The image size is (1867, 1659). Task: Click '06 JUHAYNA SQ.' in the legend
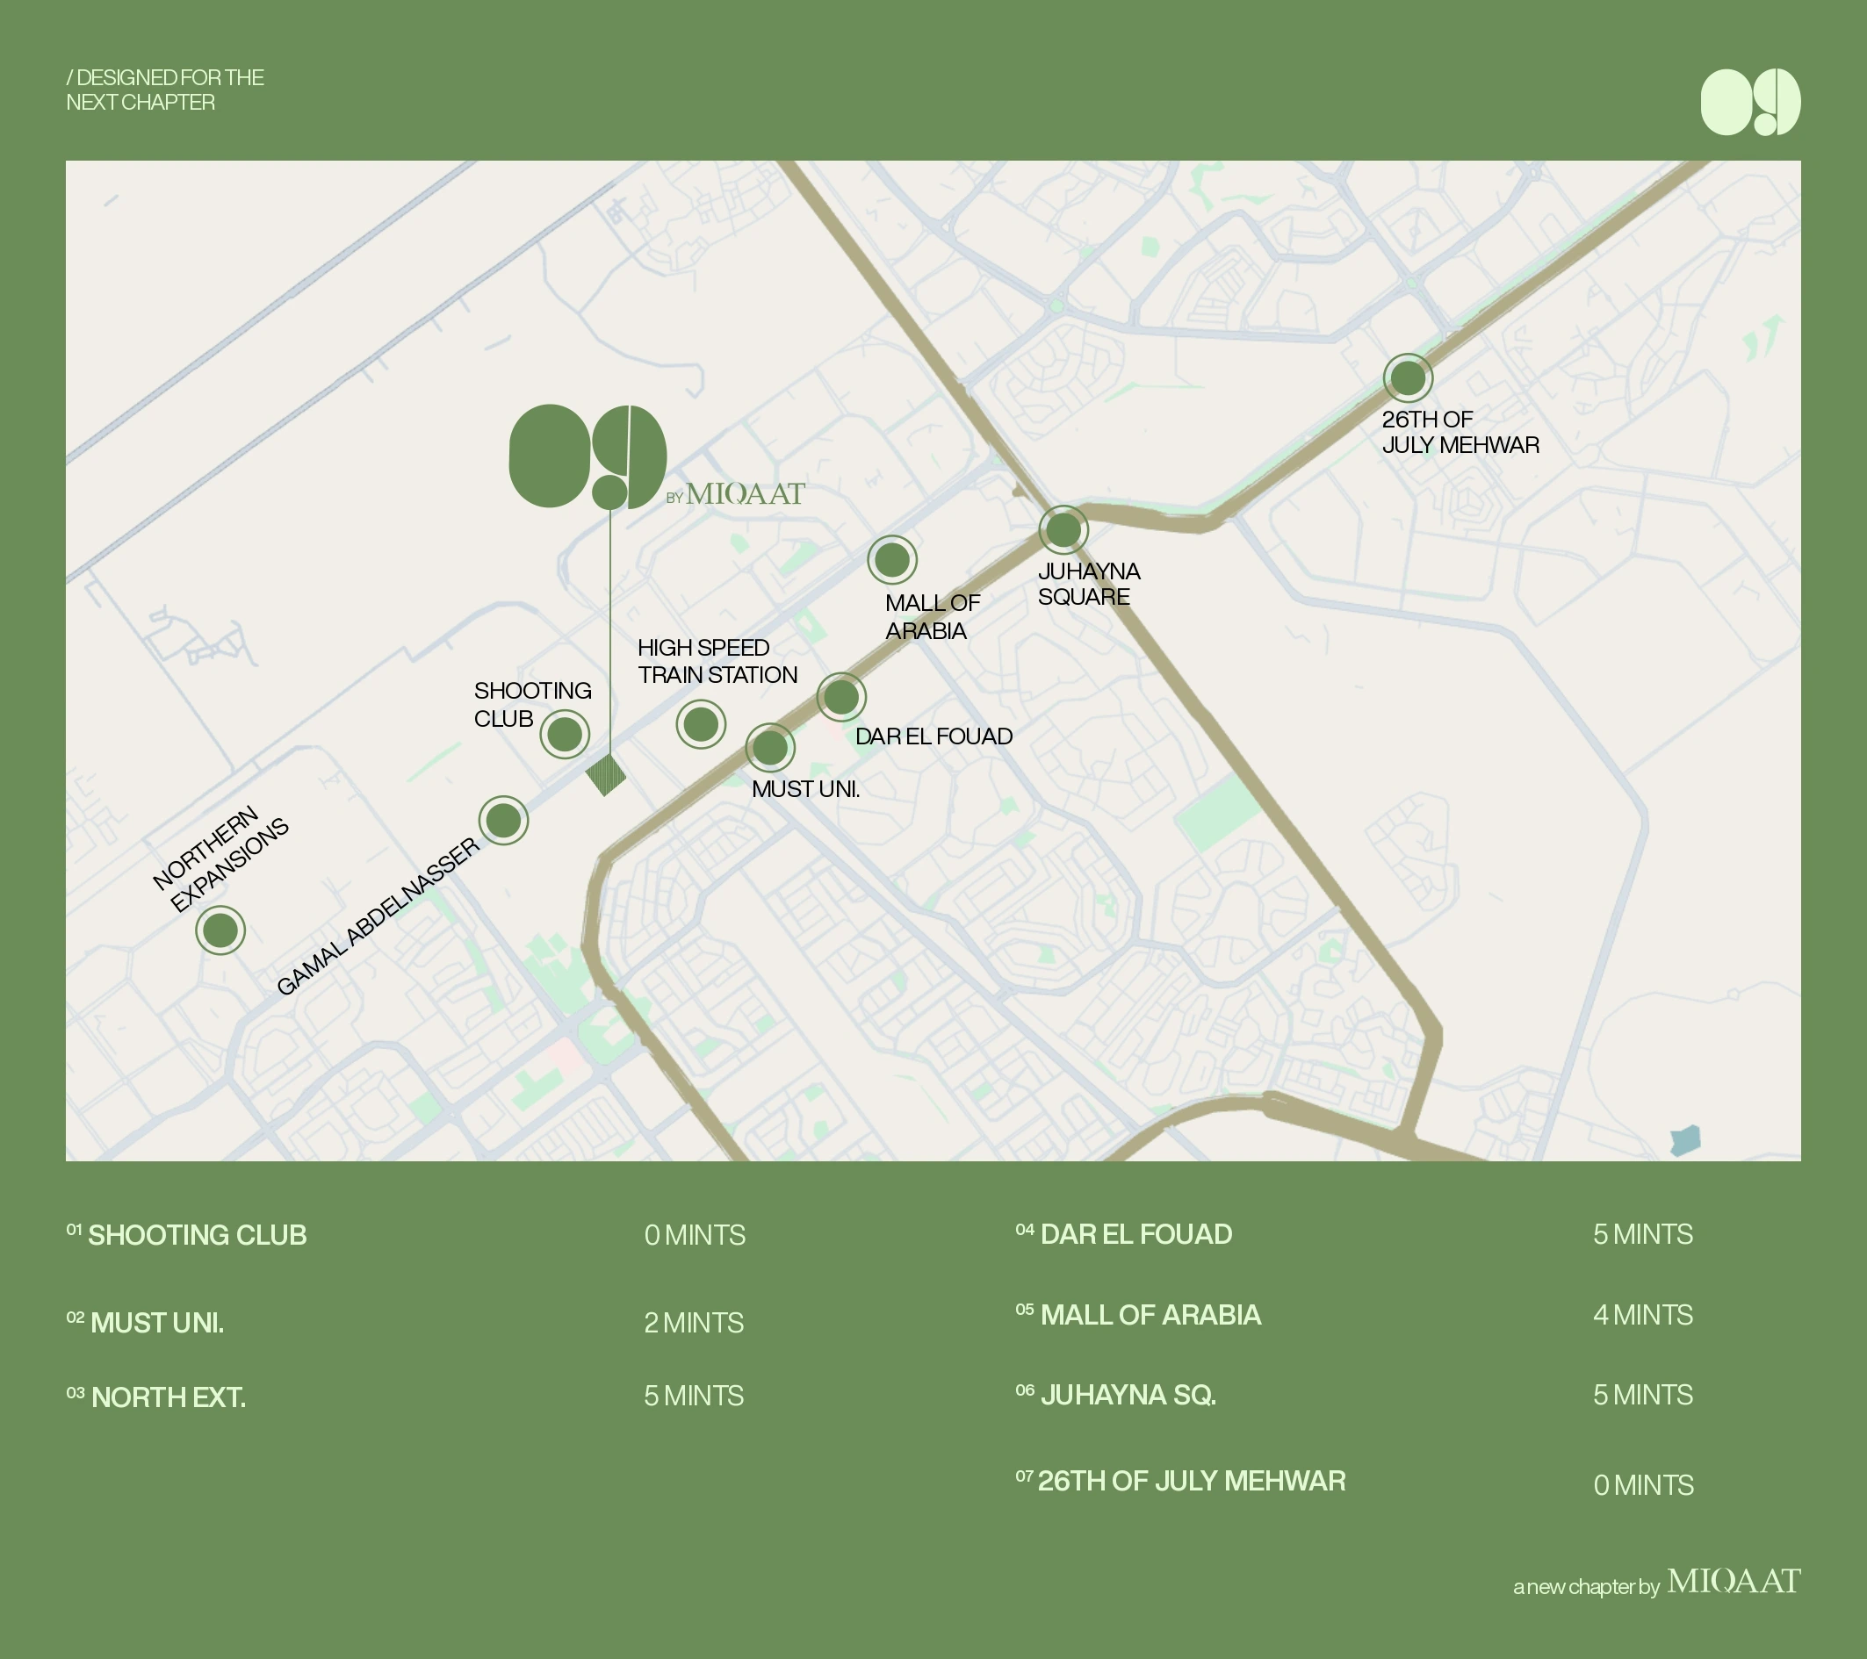(x=1115, y=1394)
